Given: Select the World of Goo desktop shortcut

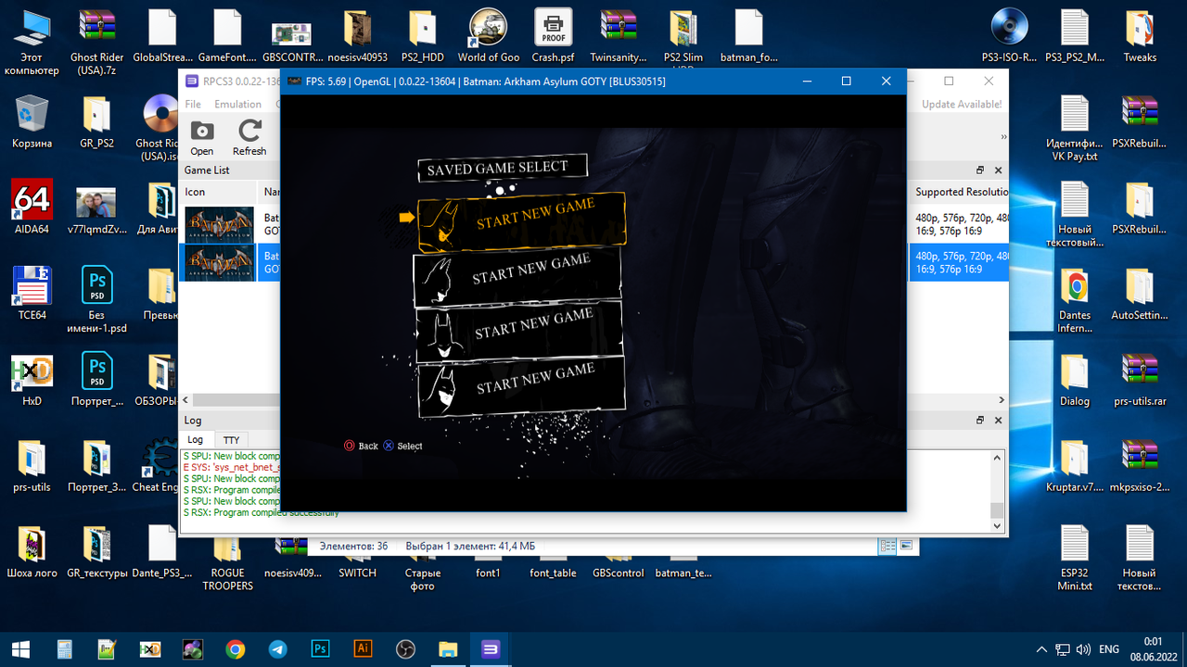Looking at the screenshot, I should tap(489, 36).
